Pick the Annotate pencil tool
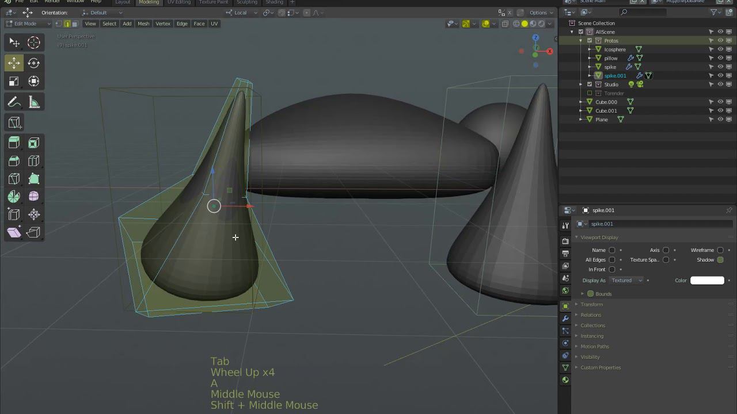The height and width of the screenshot is (414, 737). pyautogui.click(x=14, y=102)
